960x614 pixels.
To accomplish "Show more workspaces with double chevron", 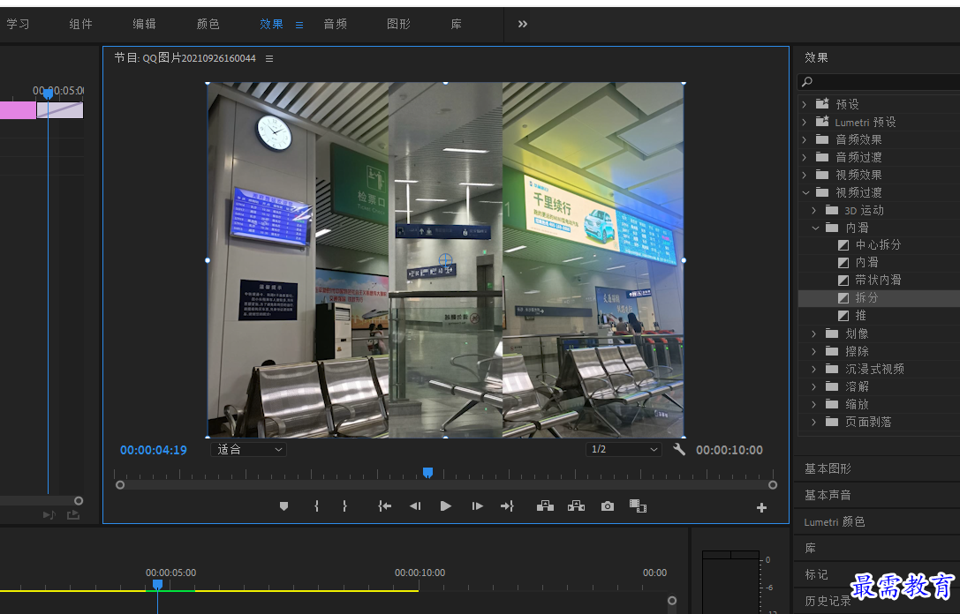I will (x=522, y=24).
